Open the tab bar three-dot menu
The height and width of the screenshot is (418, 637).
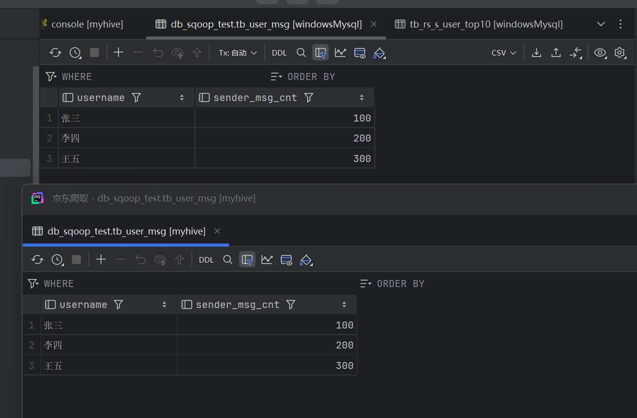tap(621, 24)
